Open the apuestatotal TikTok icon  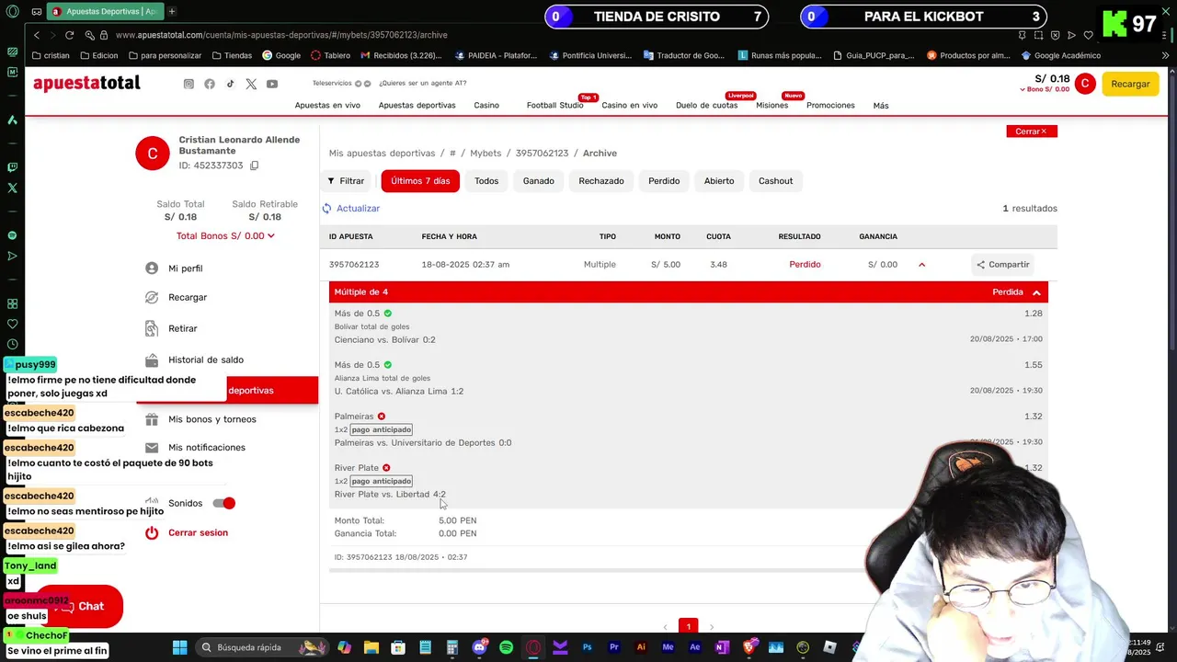(x=230, y=84)
